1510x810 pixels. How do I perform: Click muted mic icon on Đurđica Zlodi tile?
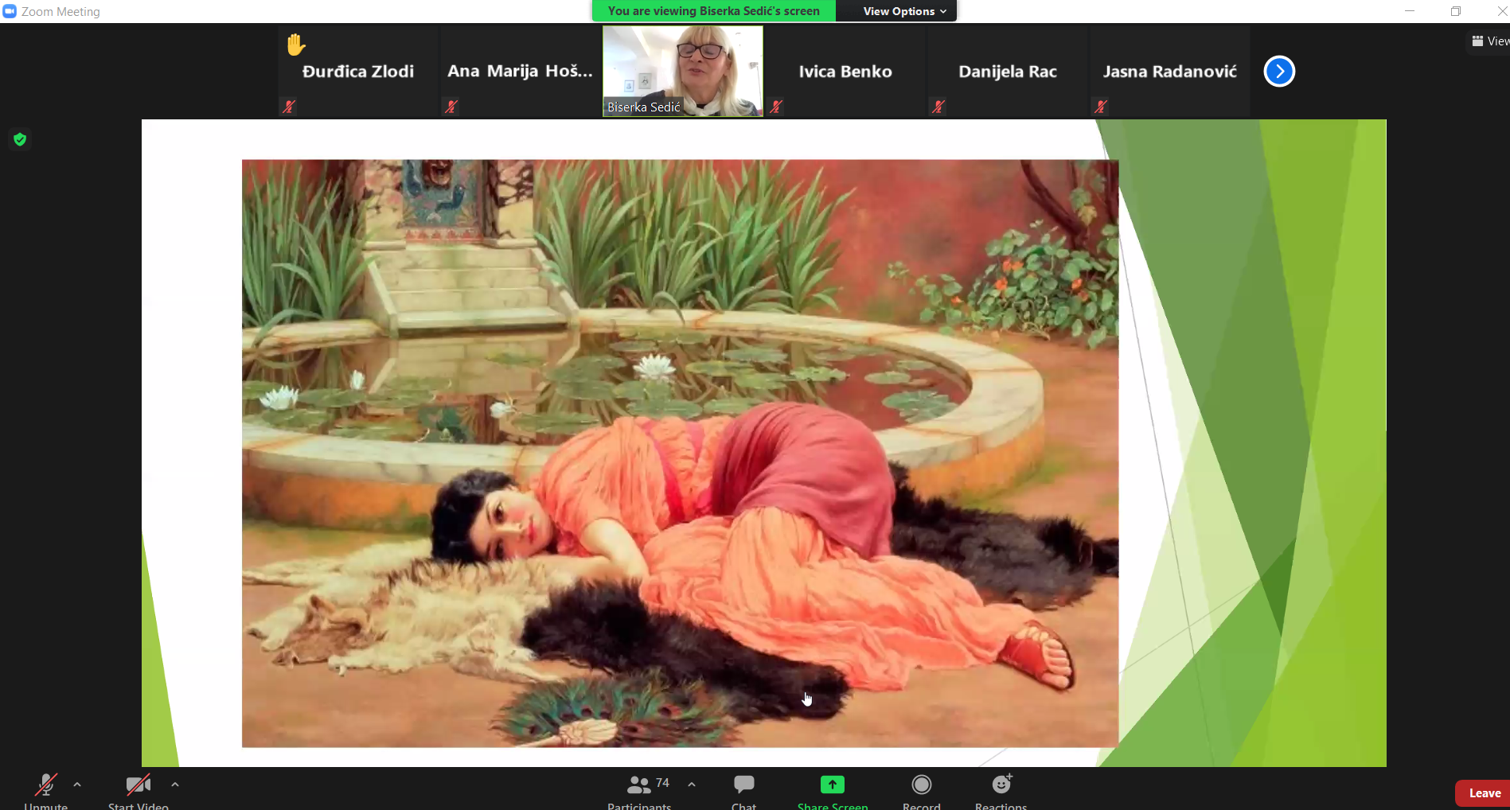(289, 106)
